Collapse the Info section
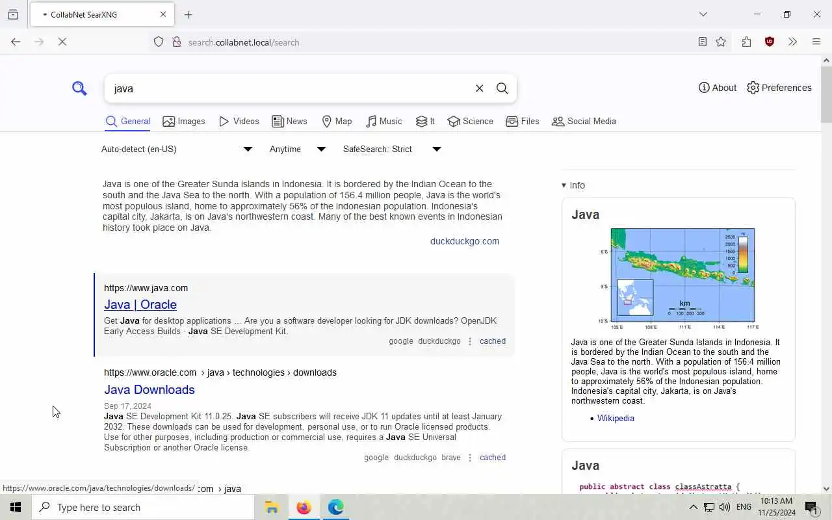Screen dimensions: 832x520 click(573, 185)
